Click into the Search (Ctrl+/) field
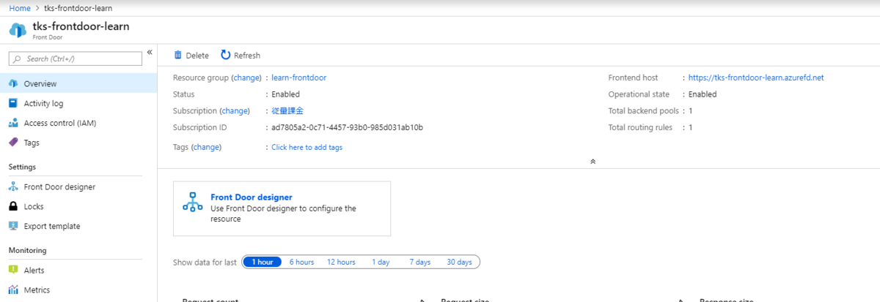The height and width of the screenshot is (302, 880). 75,58
